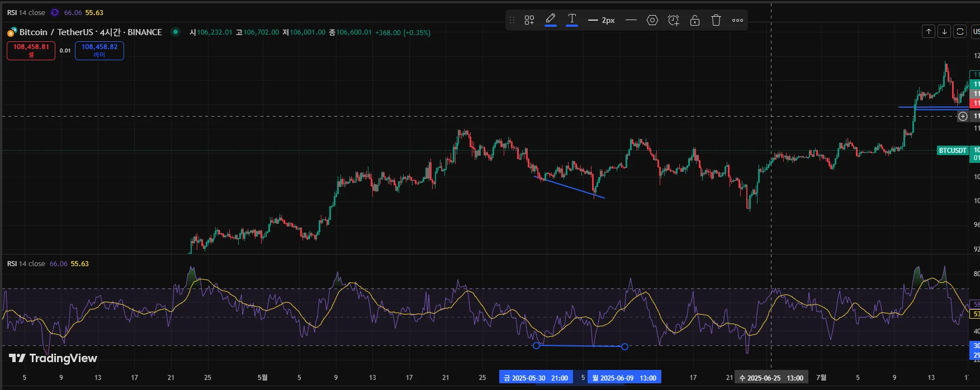
Task: Open drawing settings hexagon icon
Action: 652,20
